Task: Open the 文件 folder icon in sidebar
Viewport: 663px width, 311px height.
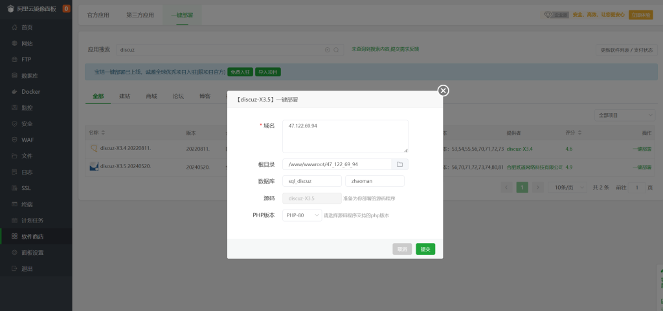Action: 14,156
